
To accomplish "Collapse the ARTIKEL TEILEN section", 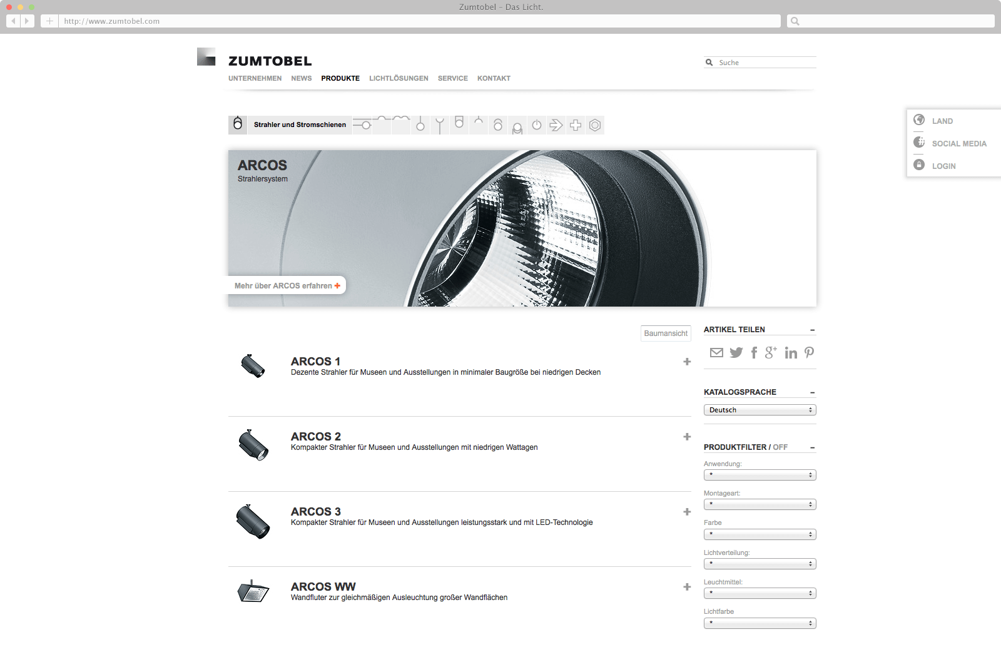I will 812,330.
